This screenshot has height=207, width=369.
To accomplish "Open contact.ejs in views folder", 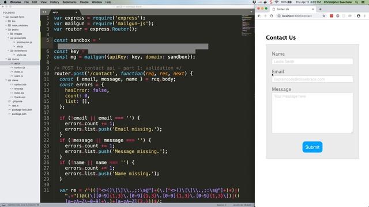I will click(x=20, y=85).
